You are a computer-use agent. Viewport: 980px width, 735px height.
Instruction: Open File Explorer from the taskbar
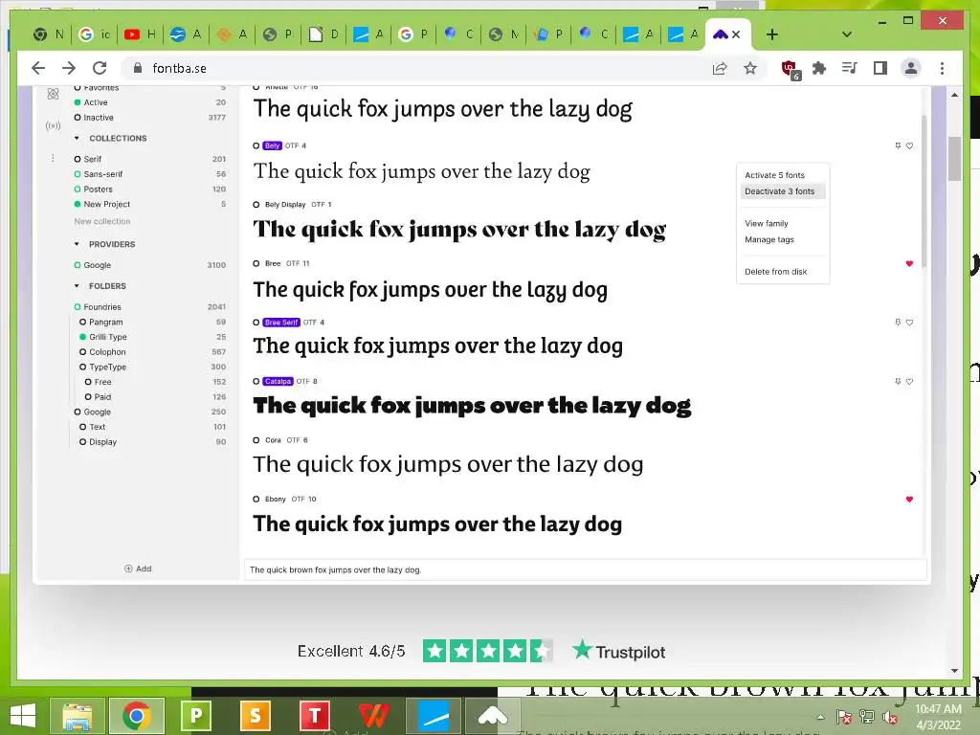(x=77, y=716)
